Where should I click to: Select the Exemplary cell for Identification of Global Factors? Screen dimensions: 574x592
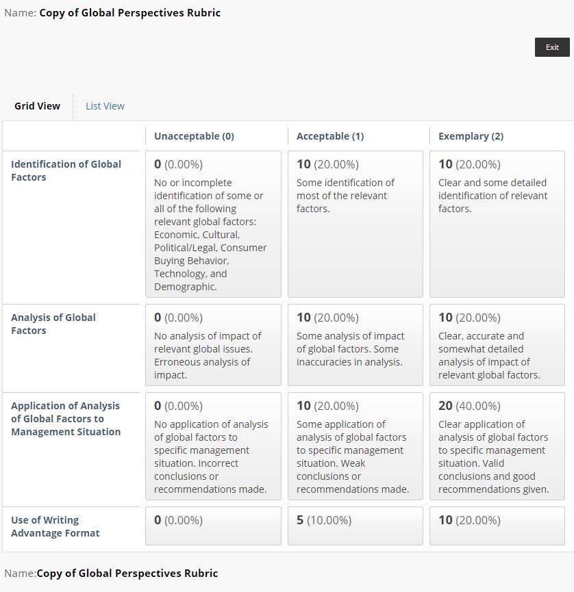coord(497,224)
